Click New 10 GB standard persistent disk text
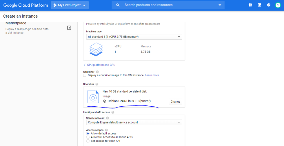284x146 pixels. pos(125,91)
